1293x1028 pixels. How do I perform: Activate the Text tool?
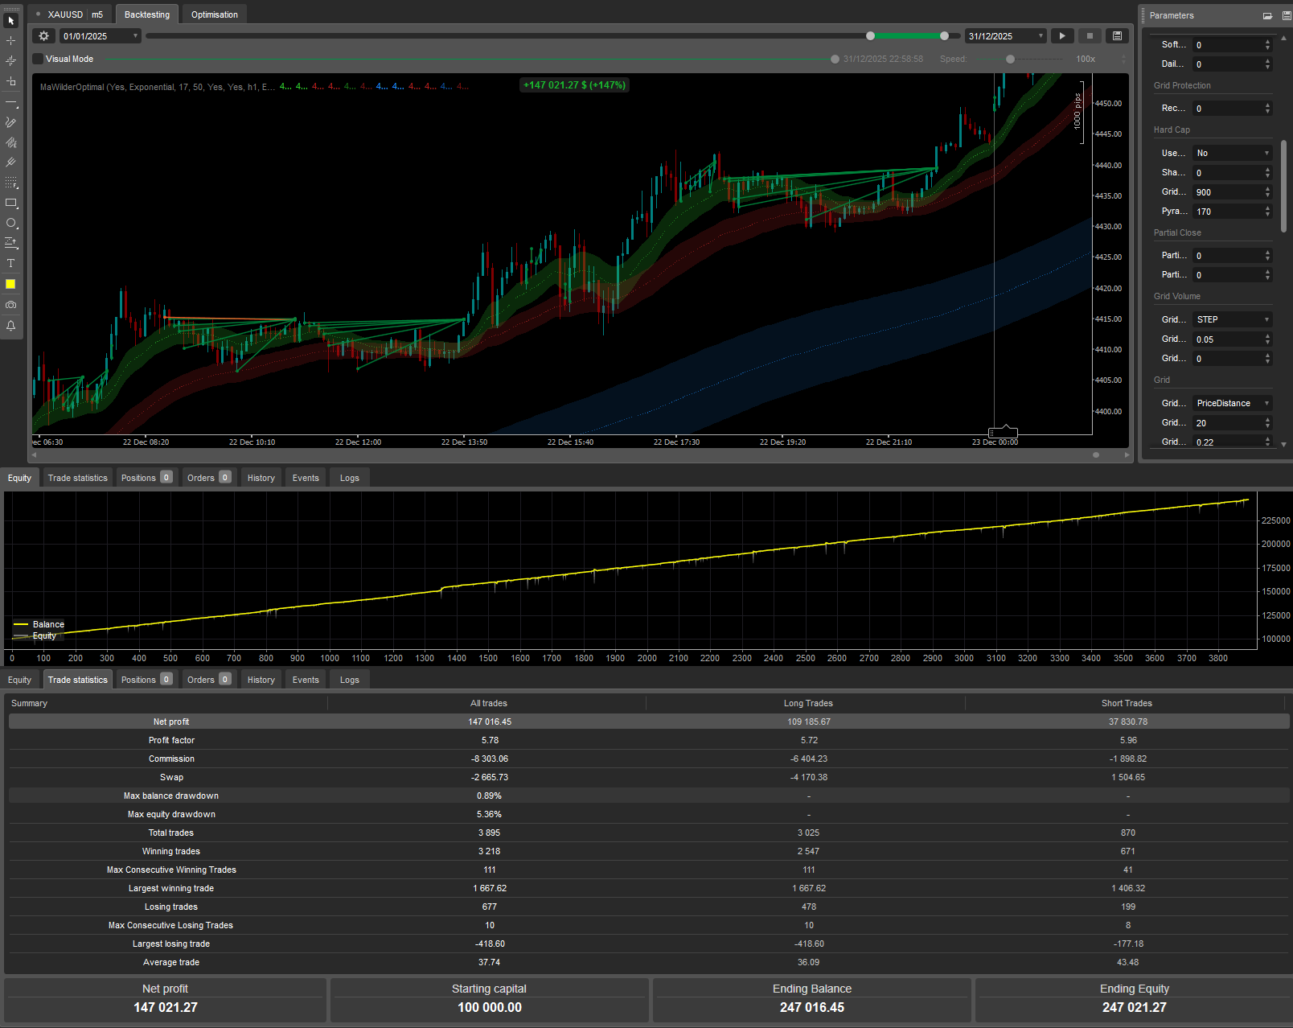pos(11,264)
